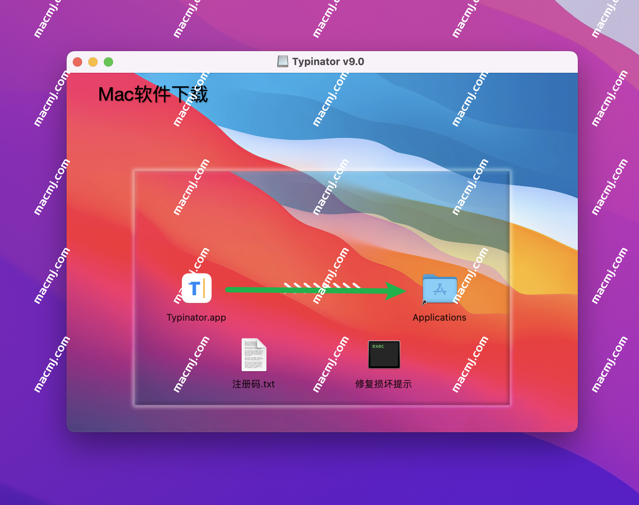Select the 修复损坏提示 exec icon
Viewport: 639px width, 505px height.
click(384, 354)
